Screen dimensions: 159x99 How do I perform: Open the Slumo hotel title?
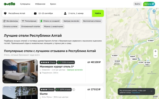click(x=44, y=94)
